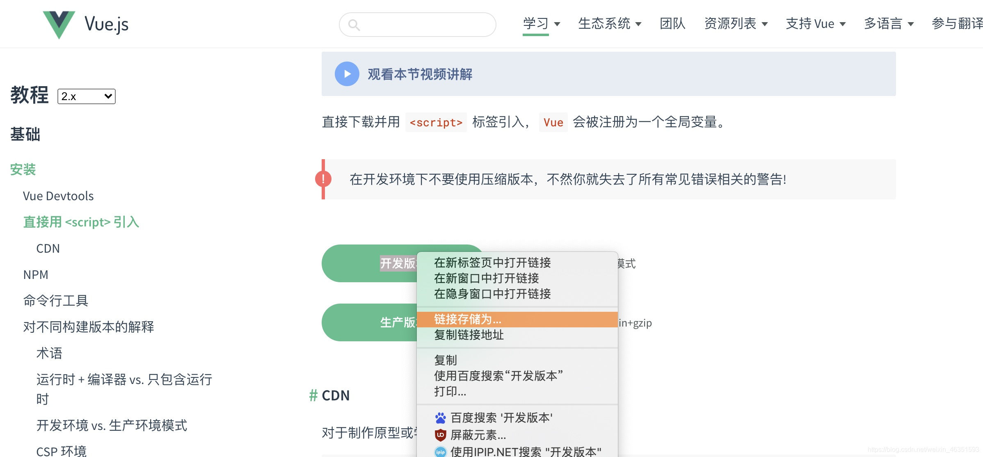Choose 复制链接地址 in context menu
The height and width of the screenshot is (457, 983).
click(517, 335)
